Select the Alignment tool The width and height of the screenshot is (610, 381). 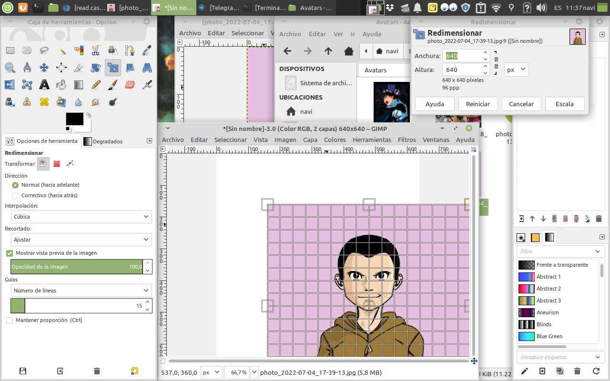pyautogui.click(x=61, y=68)
